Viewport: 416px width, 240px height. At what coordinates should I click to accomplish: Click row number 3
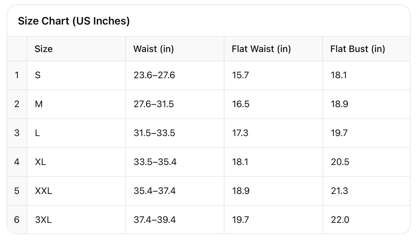tap(17, 133)
